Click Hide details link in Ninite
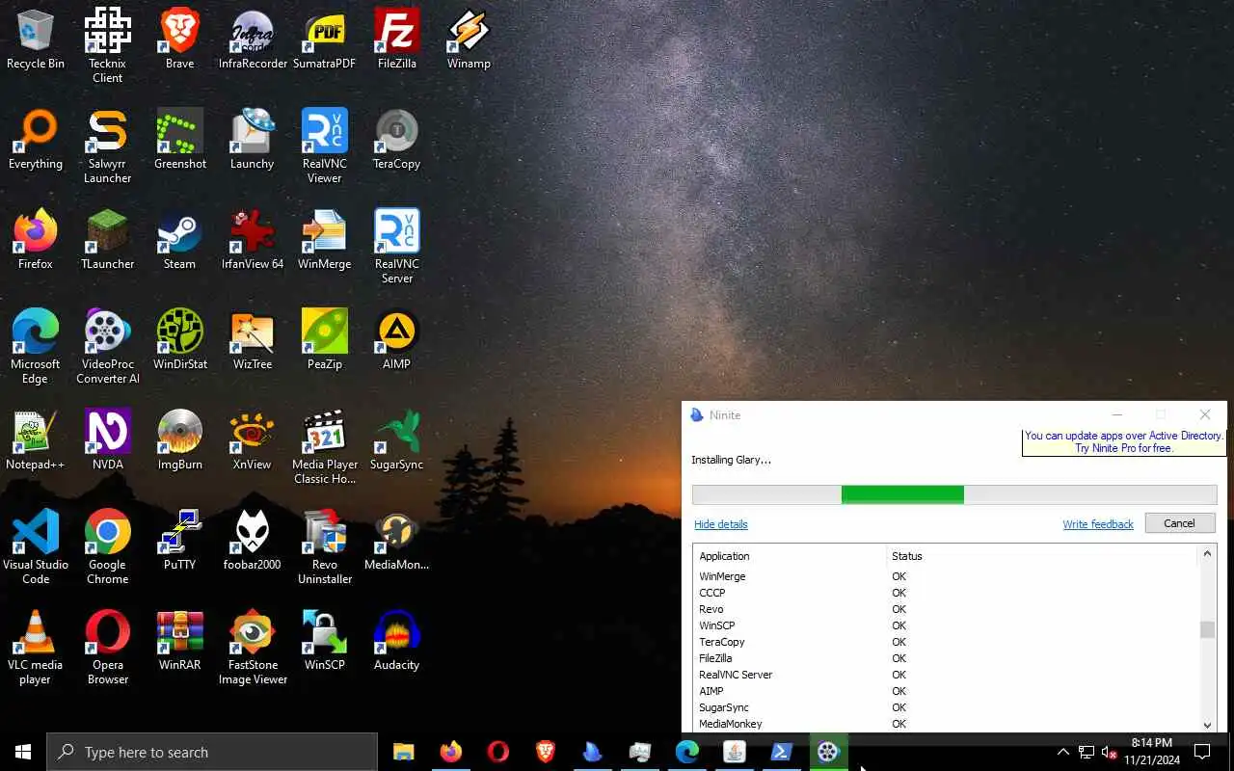This screenshot has height=771, width=1234. (x=720, y=524)
